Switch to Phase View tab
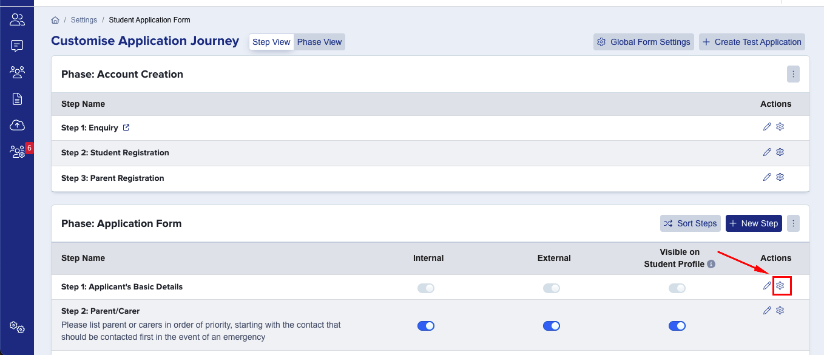 coord(320,42)
